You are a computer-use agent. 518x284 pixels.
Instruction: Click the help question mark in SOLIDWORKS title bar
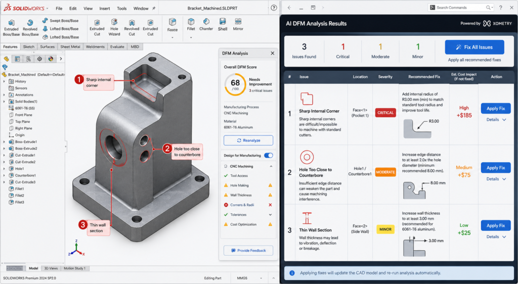pos(274,8)
